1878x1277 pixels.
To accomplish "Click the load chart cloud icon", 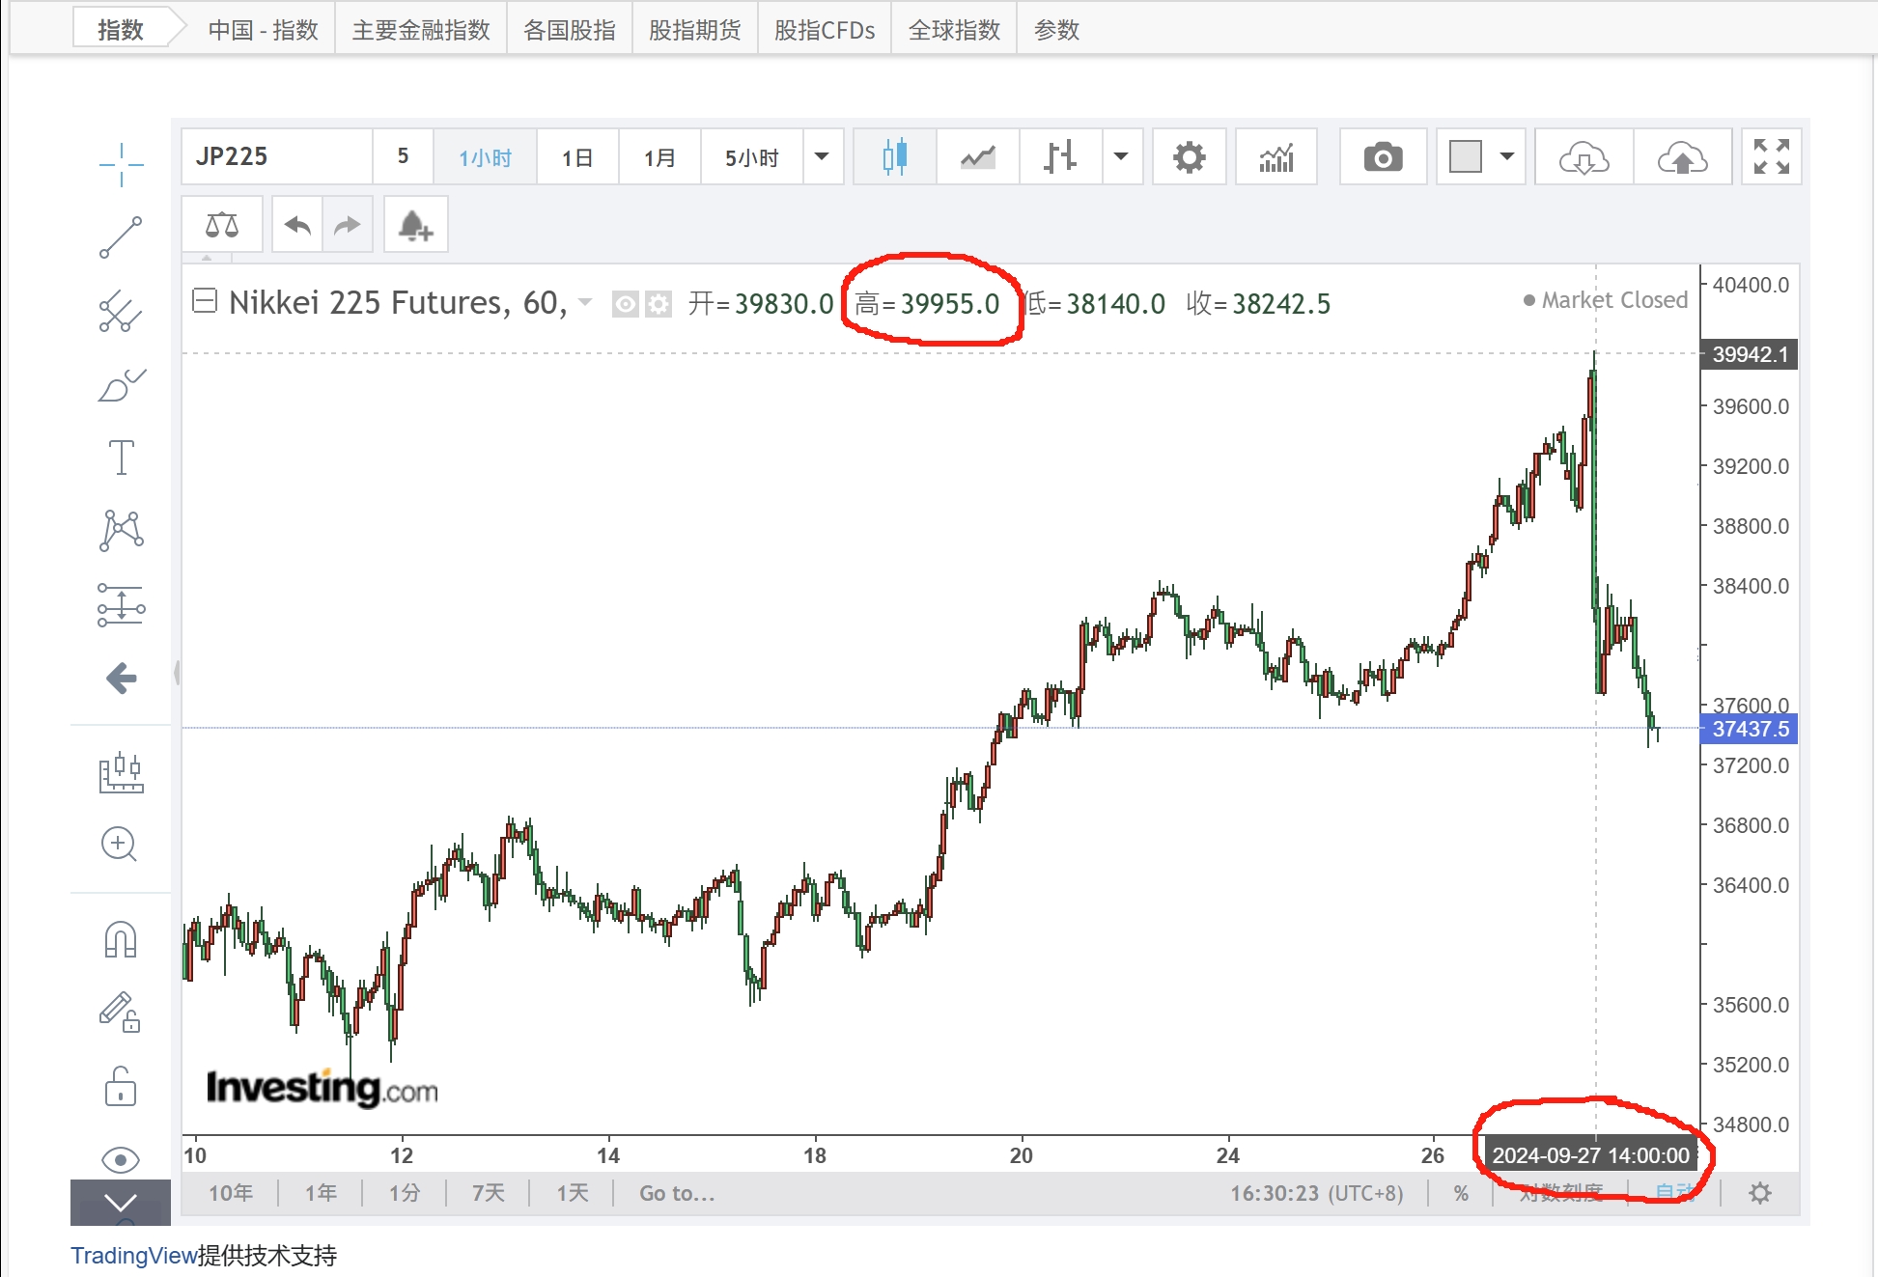I will (1584, 156).
